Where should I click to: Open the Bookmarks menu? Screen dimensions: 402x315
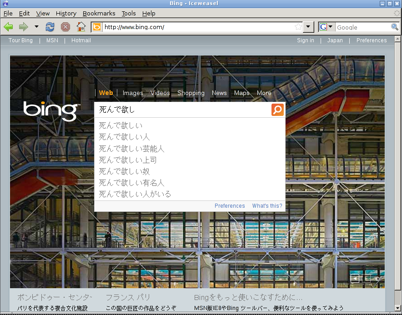(99, 13)
